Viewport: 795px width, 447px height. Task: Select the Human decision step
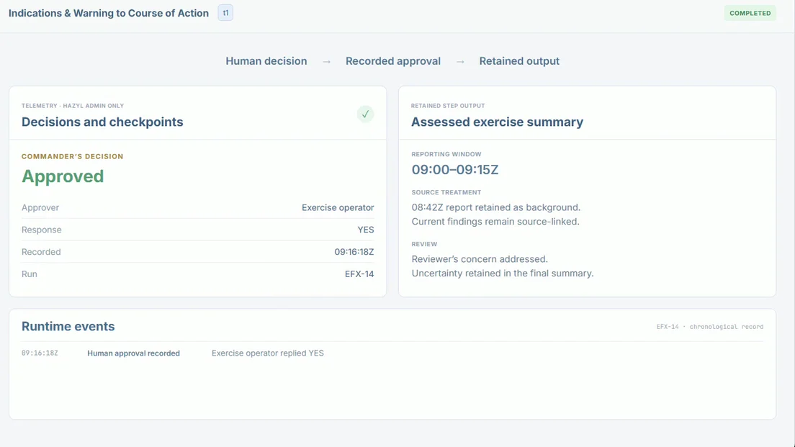[266, 60]
